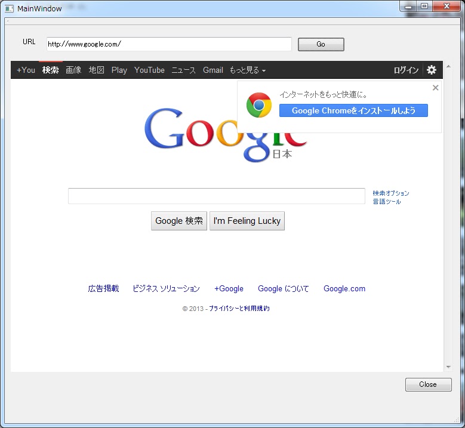Screen dimensions: 465x428
Task: Open 検索オプション link
Action: click(x=391, y=193)
